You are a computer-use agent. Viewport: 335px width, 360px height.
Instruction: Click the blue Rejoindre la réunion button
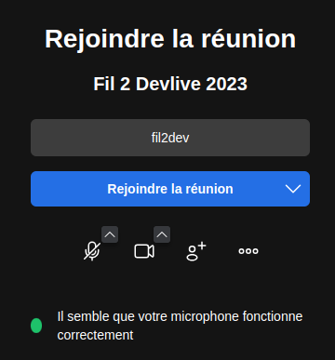click(170, 189)
